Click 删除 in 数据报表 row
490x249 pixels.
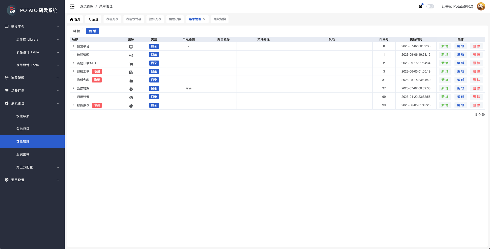(476, 105)
